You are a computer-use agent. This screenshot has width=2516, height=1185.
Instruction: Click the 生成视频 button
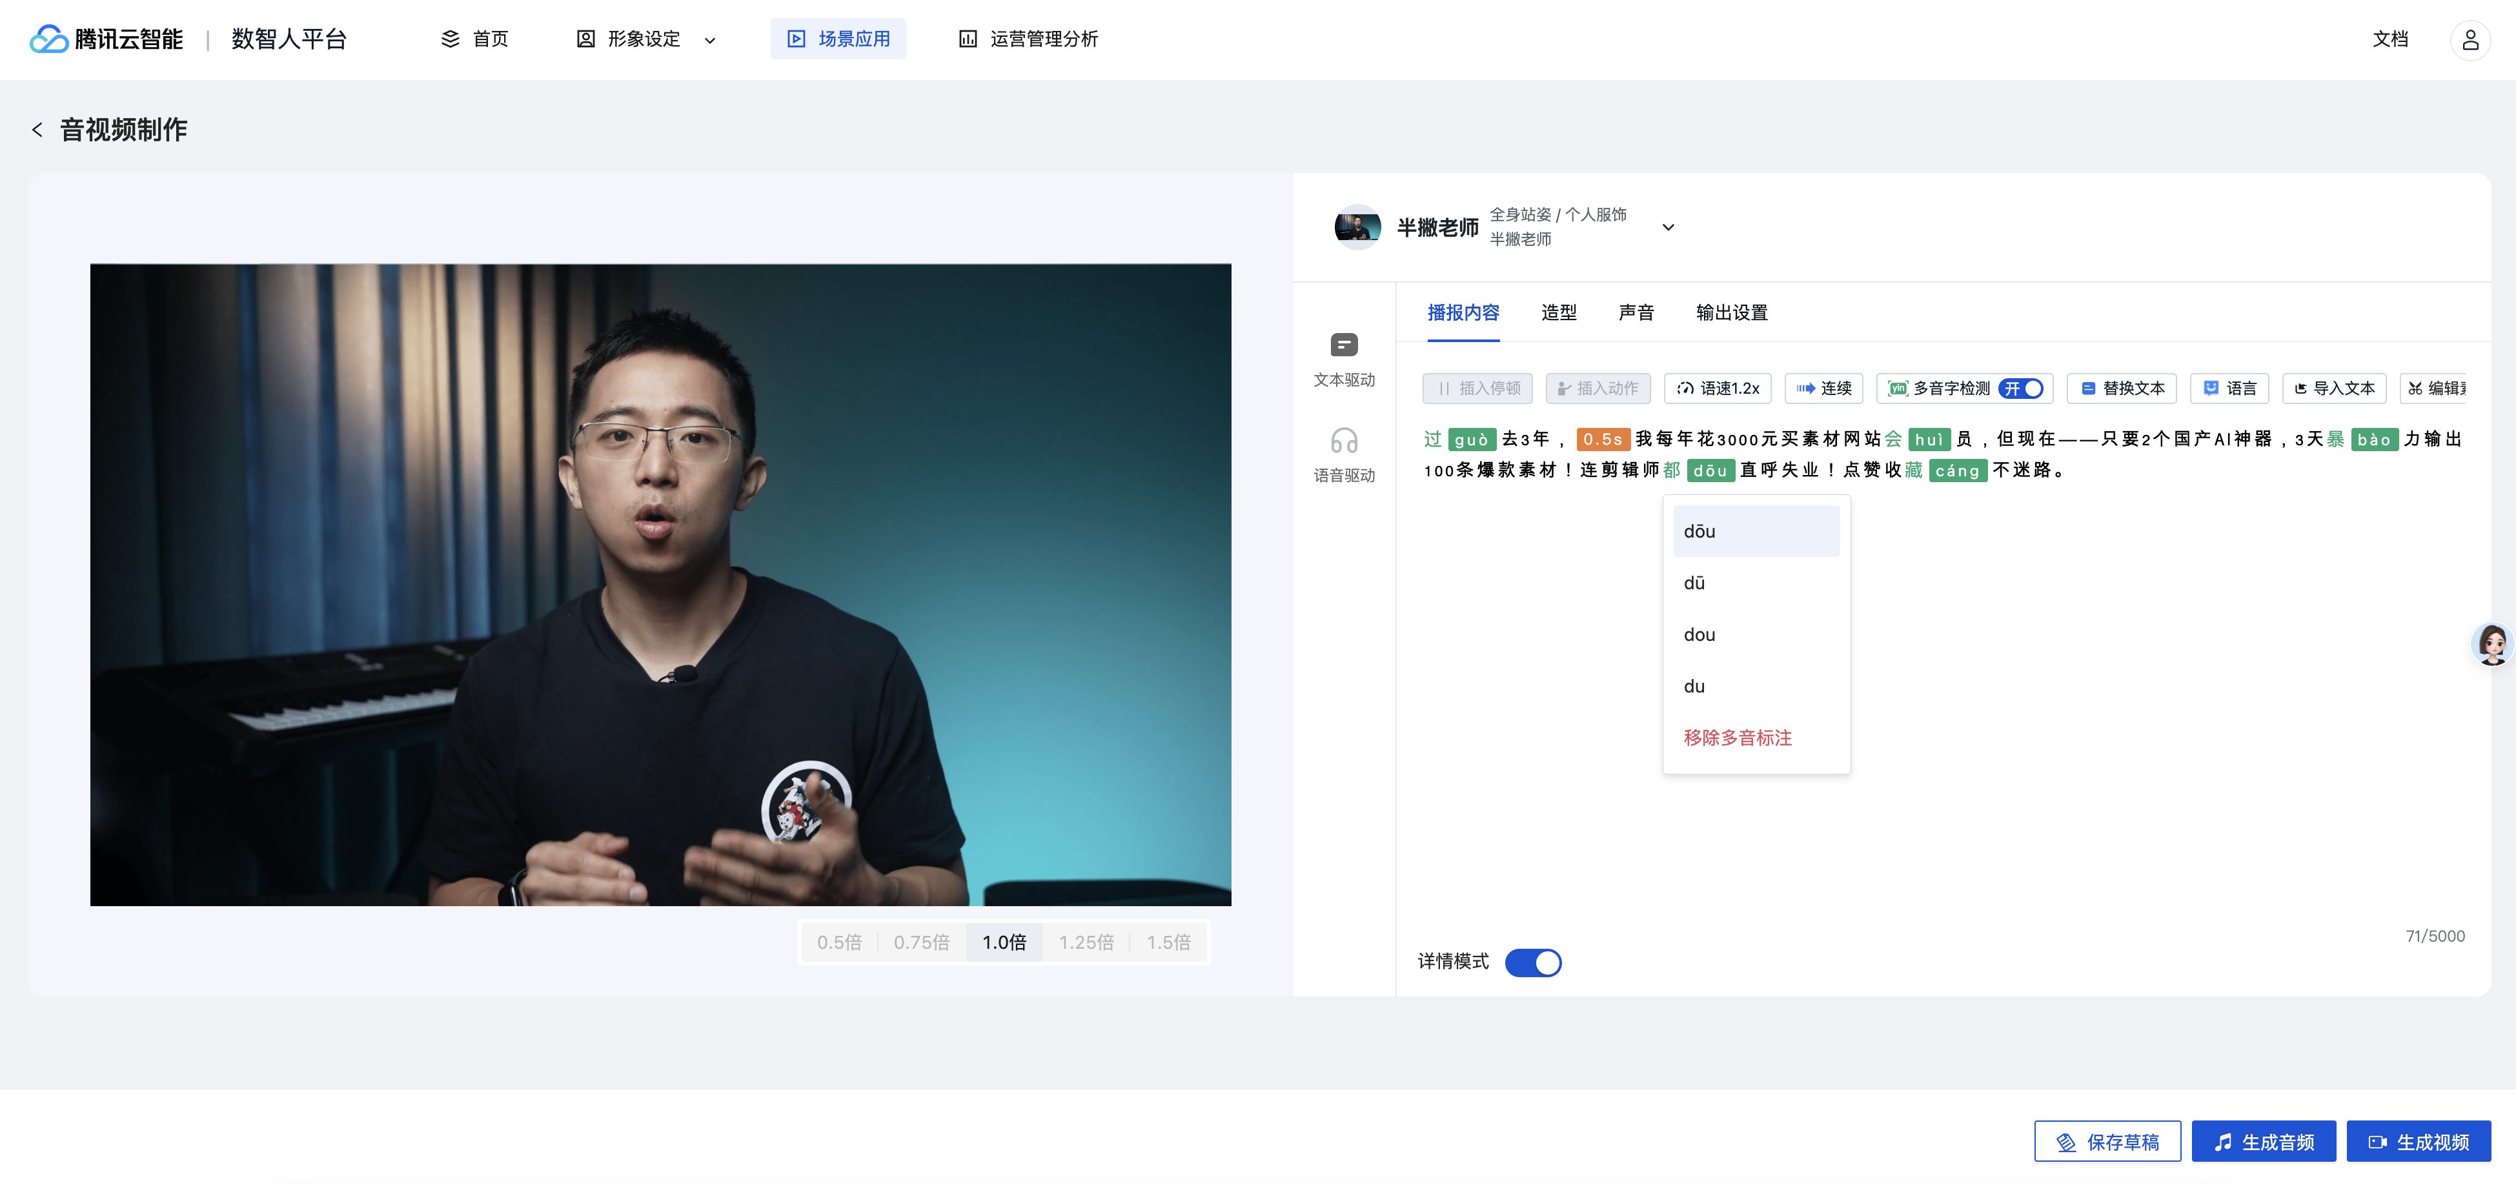2419,1142
